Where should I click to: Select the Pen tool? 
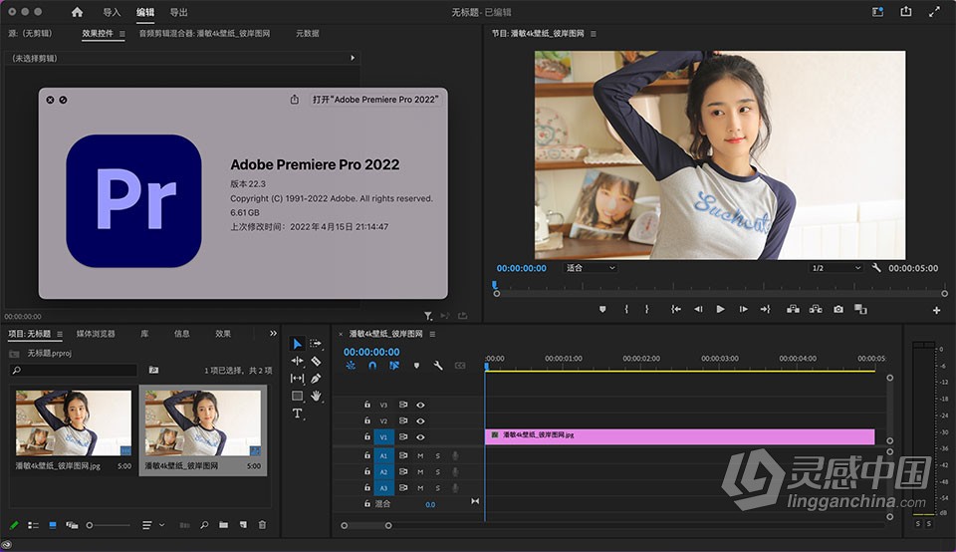point(316,379)
